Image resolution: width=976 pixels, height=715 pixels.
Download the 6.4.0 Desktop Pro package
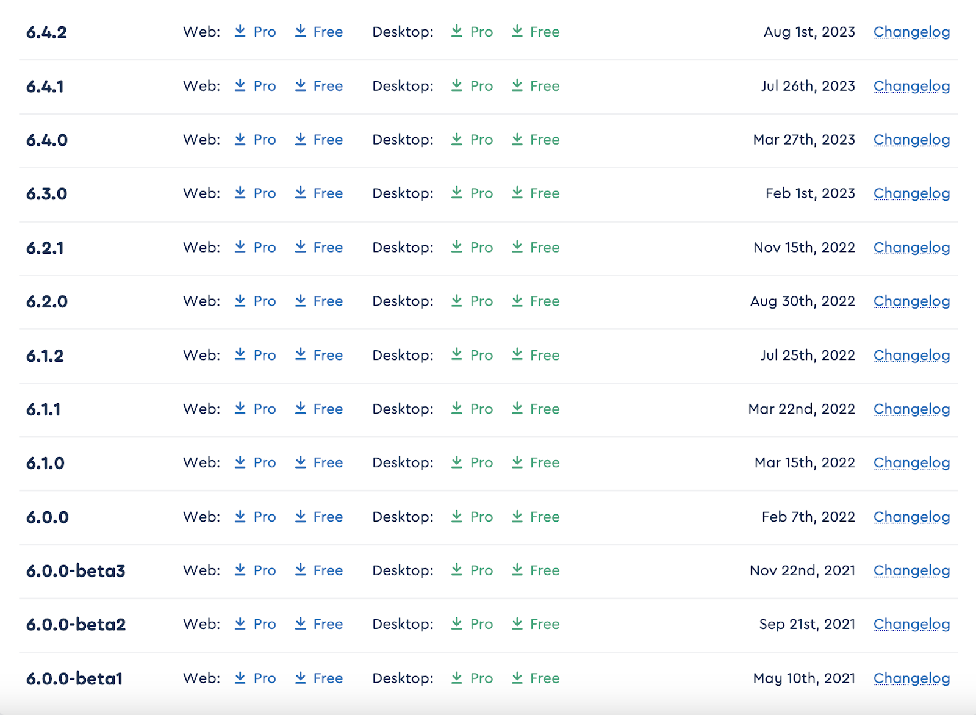pyautogui.click(x=472, y=140)
